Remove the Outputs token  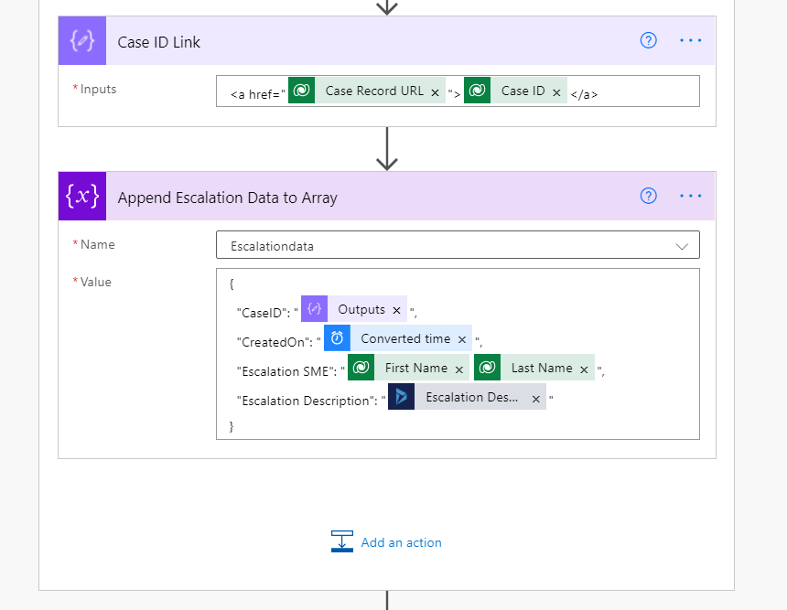click(x=396, y=310)
